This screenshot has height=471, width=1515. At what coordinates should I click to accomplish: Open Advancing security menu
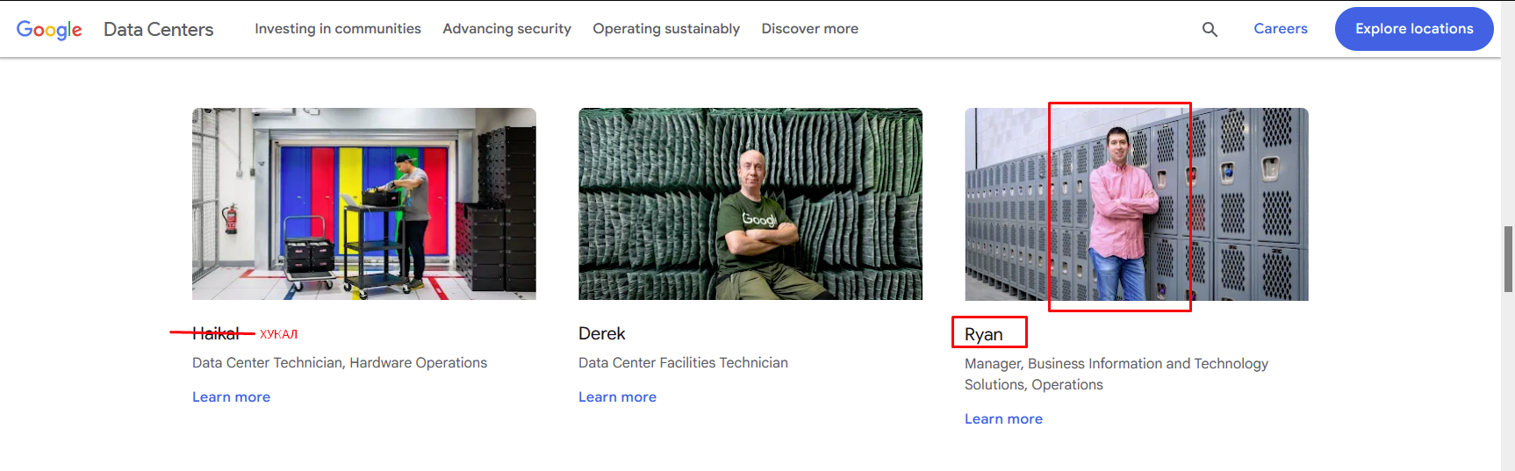pyautogui.click(x=506, y=29)
